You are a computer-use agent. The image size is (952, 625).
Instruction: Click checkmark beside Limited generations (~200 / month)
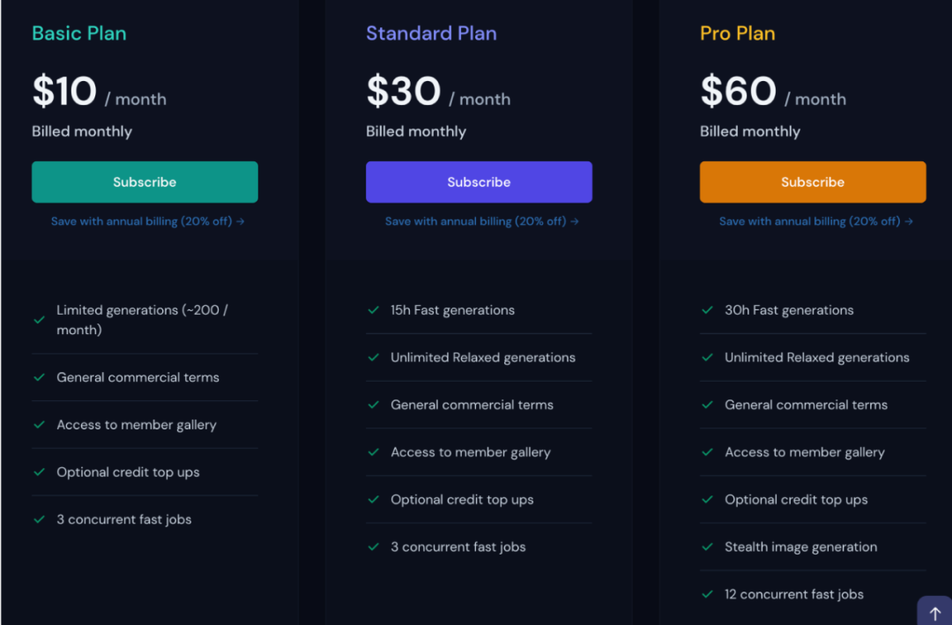[40, 319]
